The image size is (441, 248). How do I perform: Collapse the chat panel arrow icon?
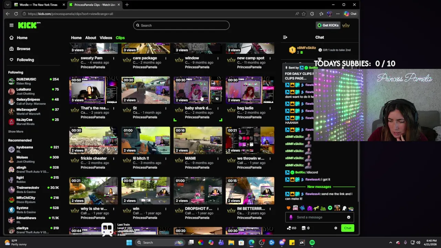click(x=285, y=37)
